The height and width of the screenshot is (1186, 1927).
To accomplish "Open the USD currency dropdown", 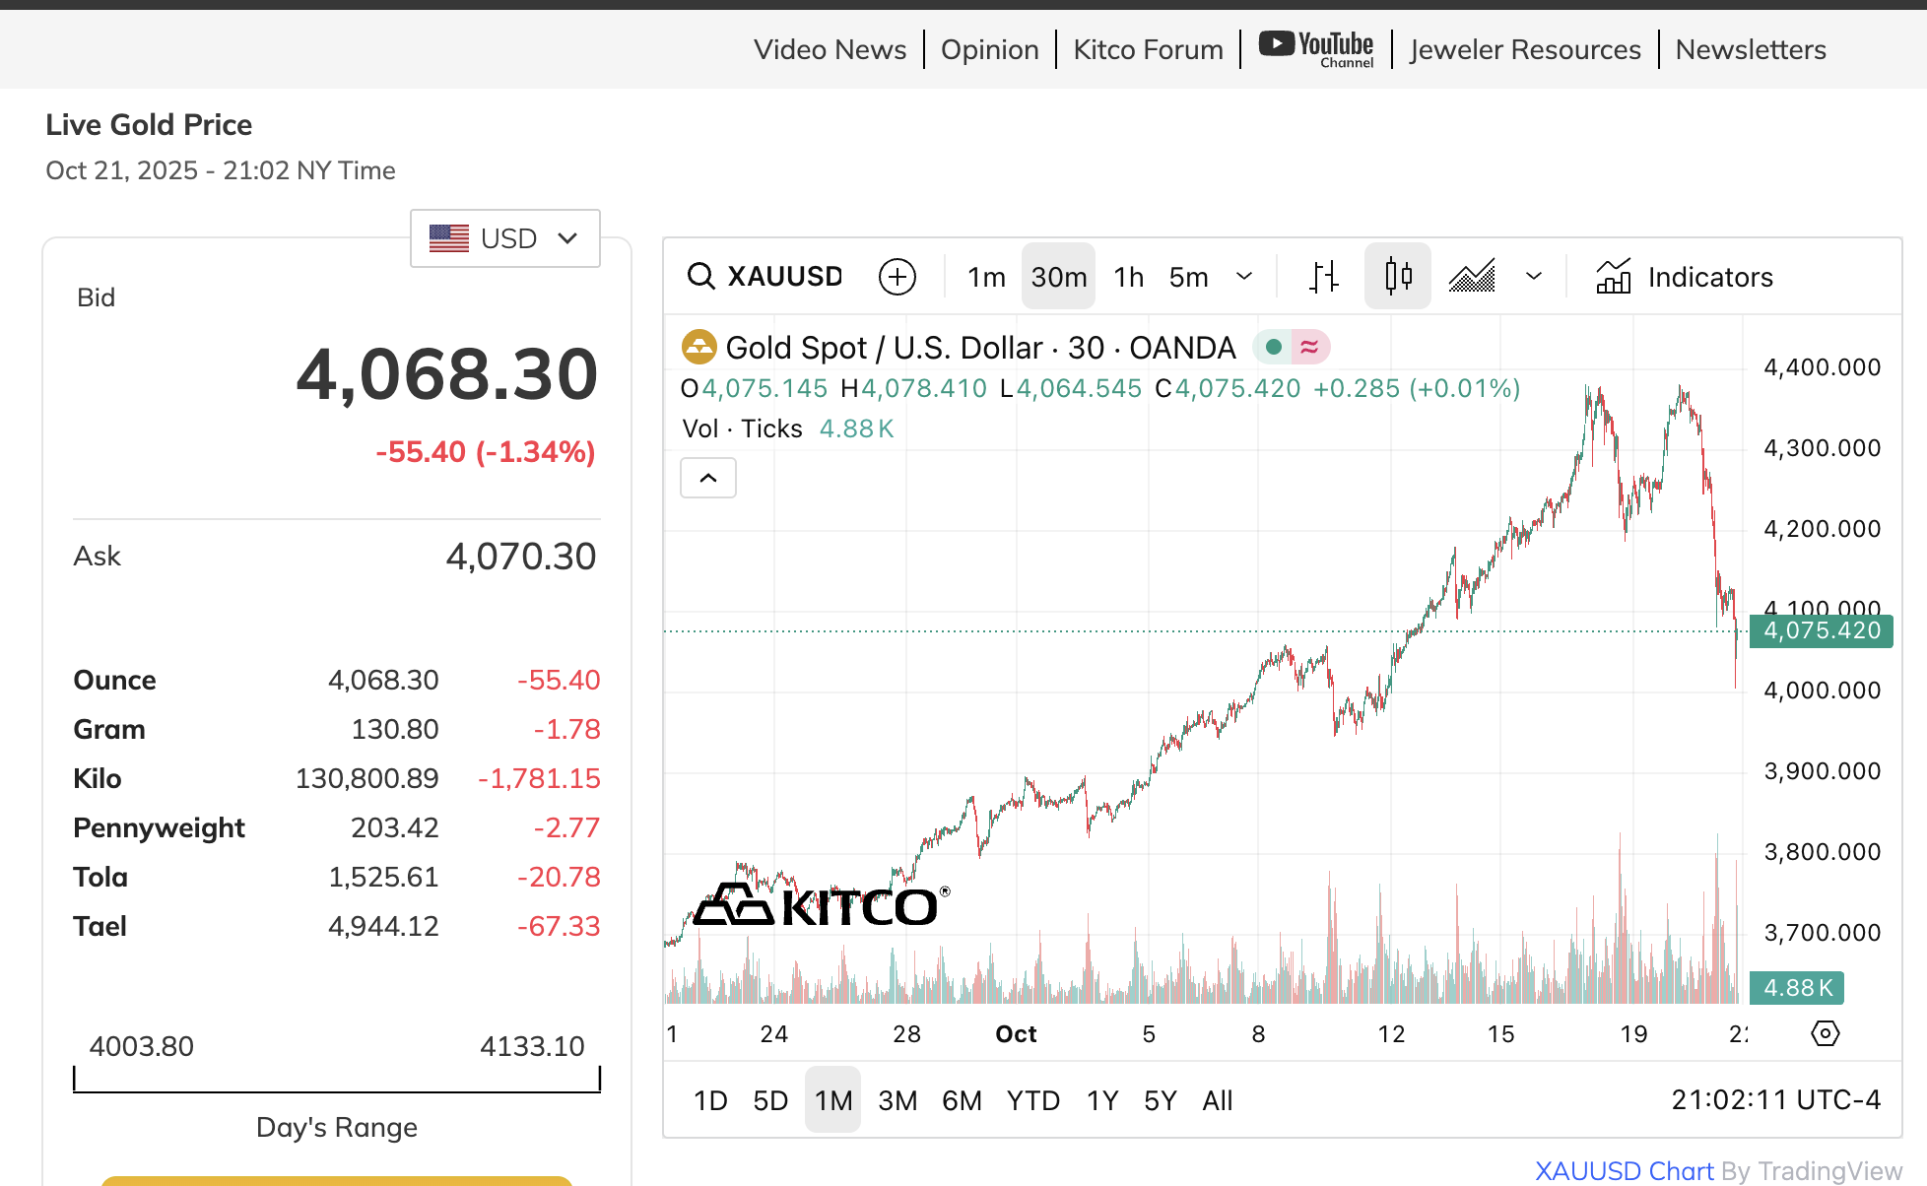I will [x=504, y=238].
